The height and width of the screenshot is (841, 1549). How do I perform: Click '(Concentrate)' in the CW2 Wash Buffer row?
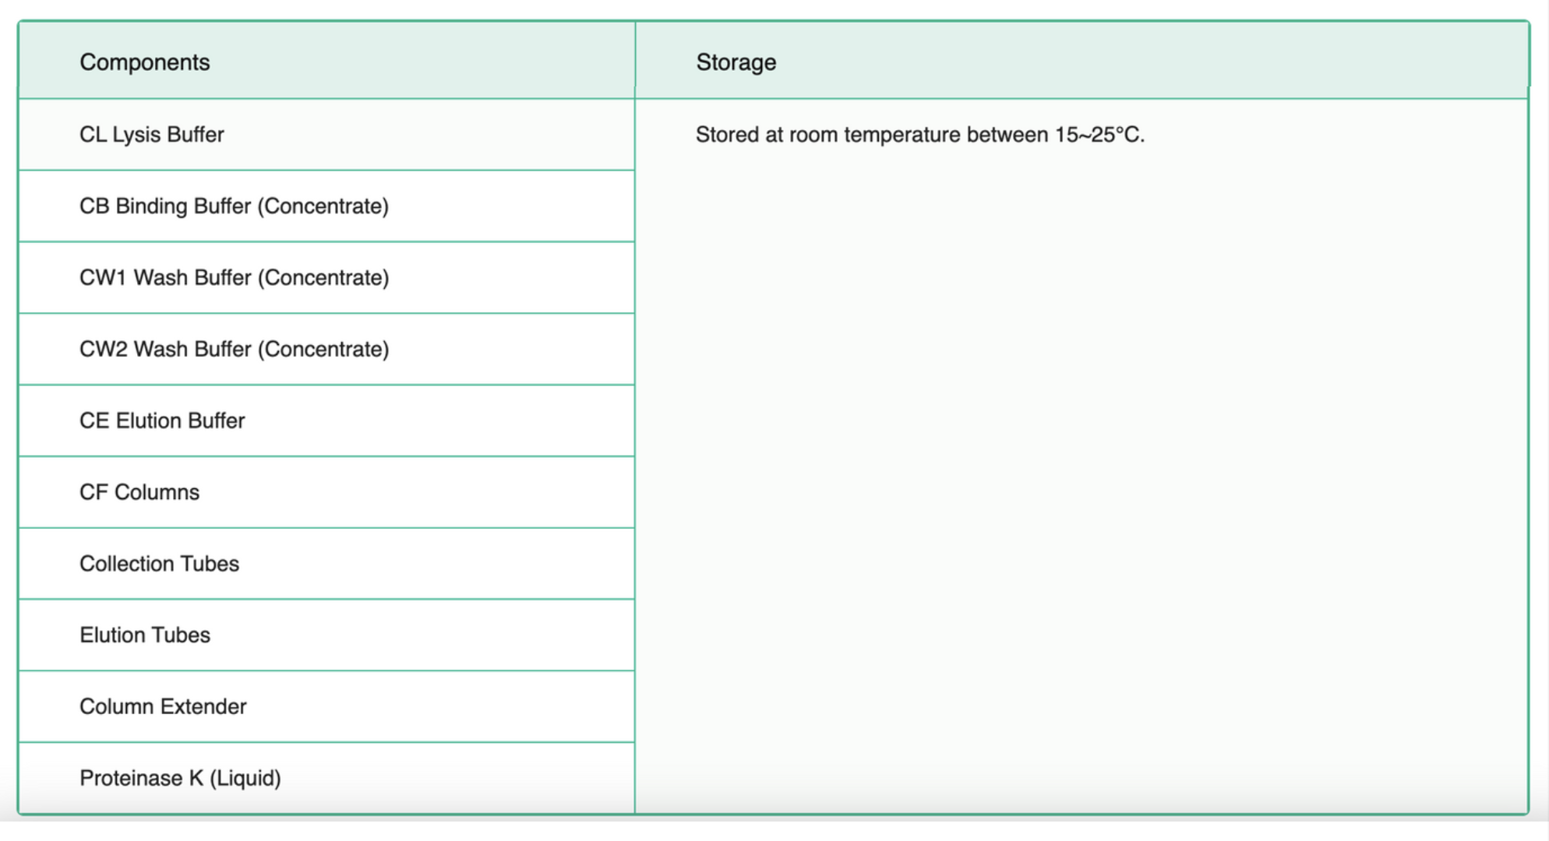pyautogui.click(x=323, y=350)
